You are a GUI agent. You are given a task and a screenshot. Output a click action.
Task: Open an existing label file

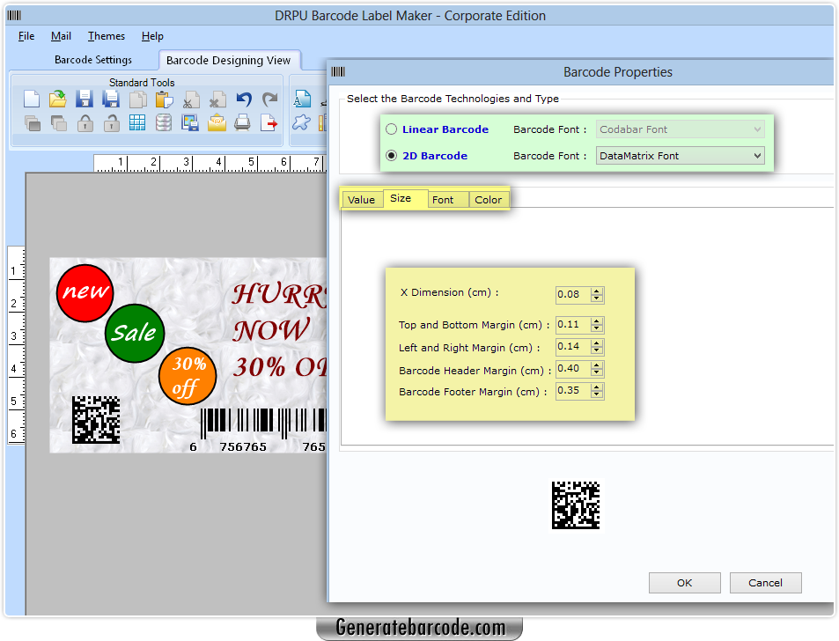(x=57, y=99)
